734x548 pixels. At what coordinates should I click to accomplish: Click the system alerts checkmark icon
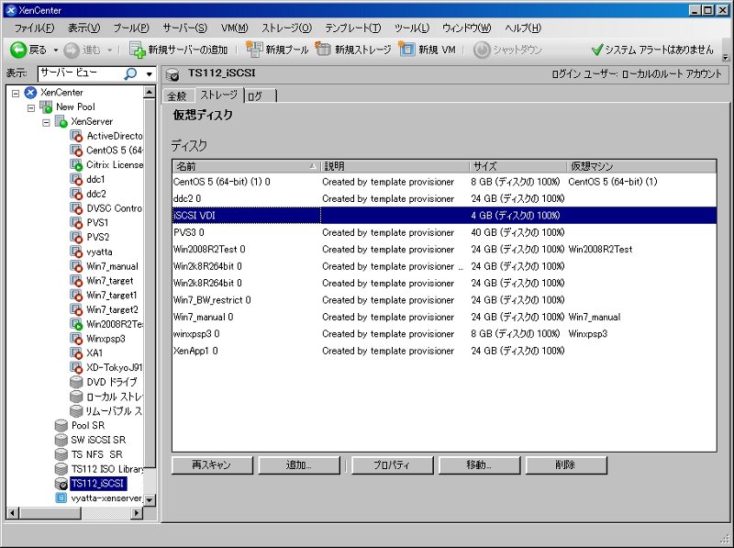596,50
